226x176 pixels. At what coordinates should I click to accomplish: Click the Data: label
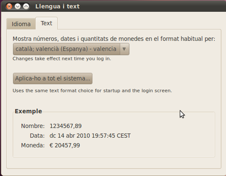coord(37,136)
